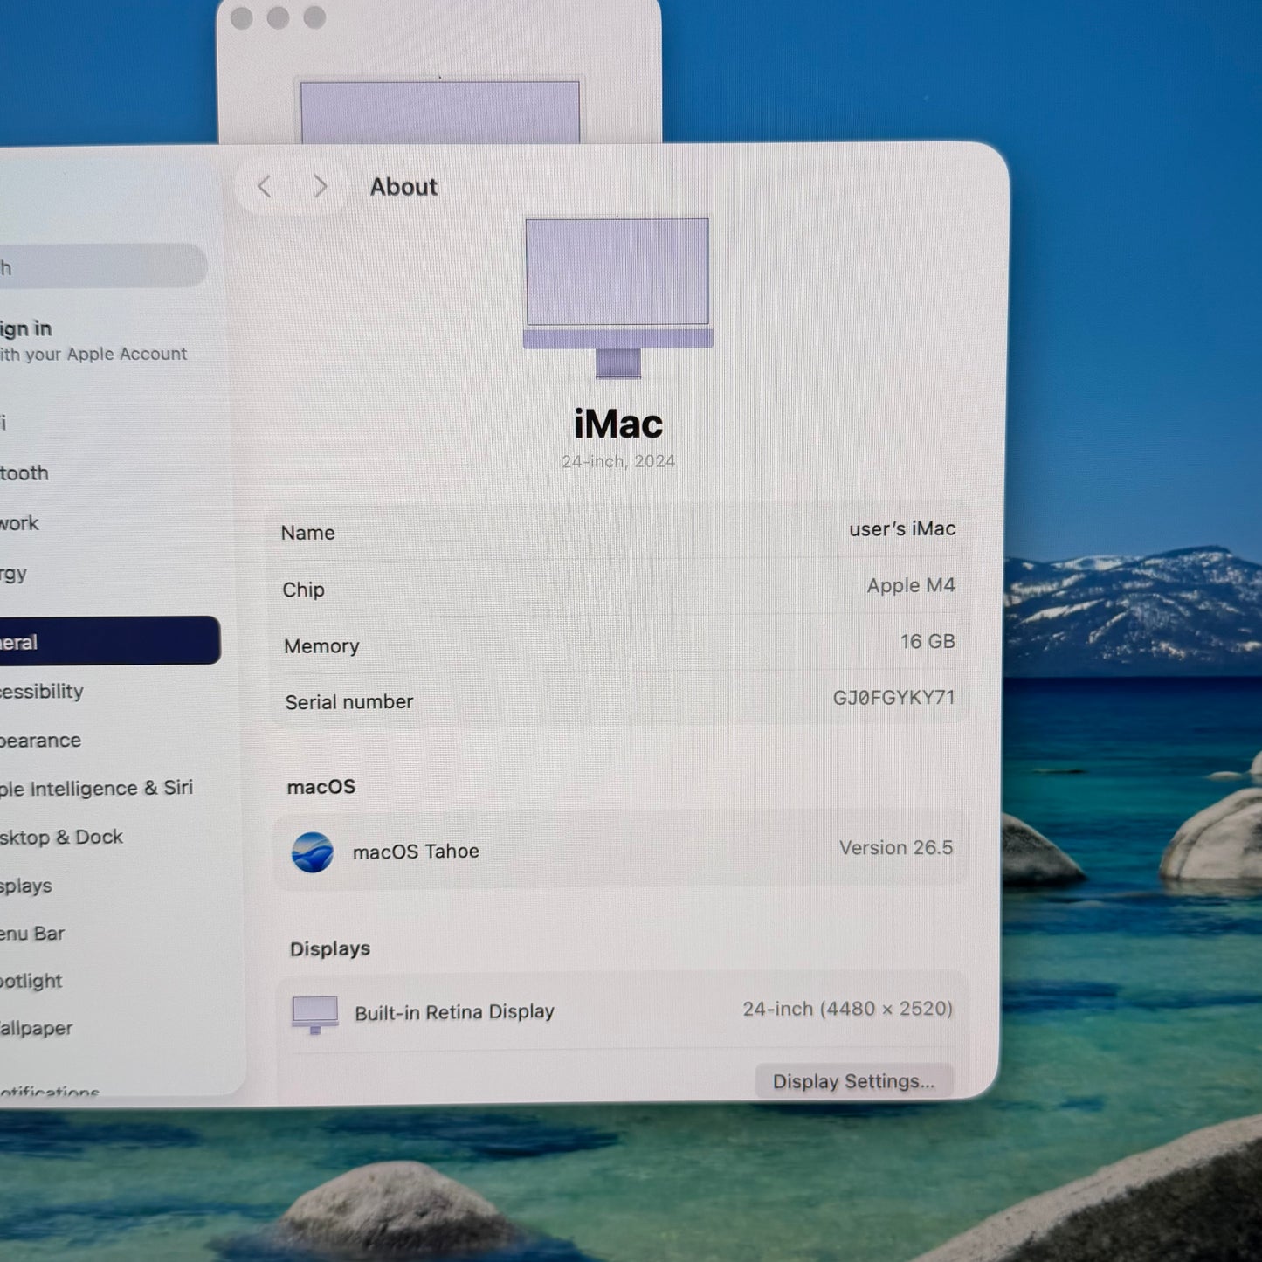Open Bluetooth settings in the sidebar

coord(24,473)
